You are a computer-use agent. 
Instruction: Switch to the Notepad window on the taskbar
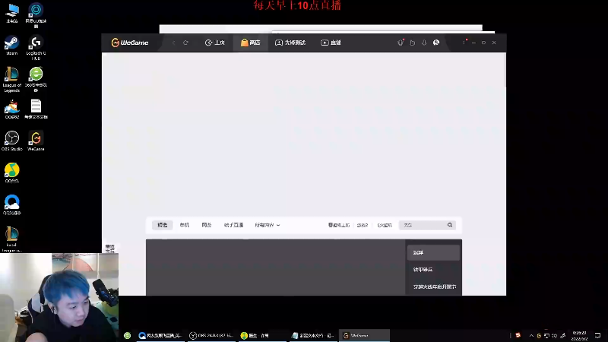[x=312, y=335]
